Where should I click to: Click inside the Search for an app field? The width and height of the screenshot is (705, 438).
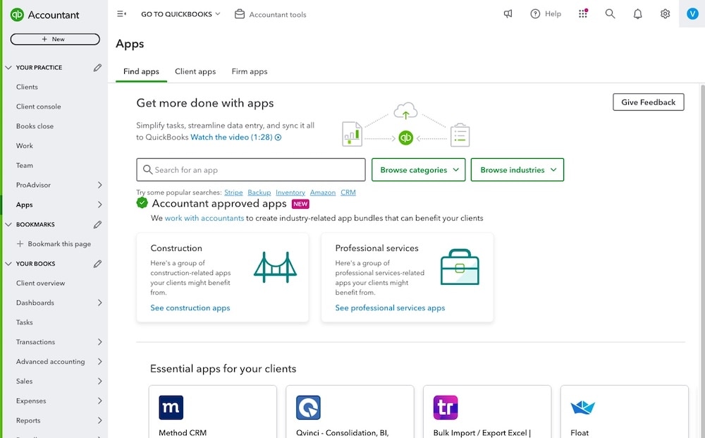[250, 169]
